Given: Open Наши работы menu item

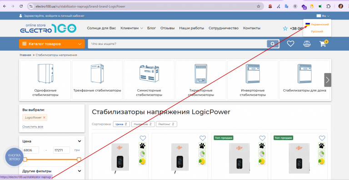Looking at the screenshot, I should pos(192,28).
